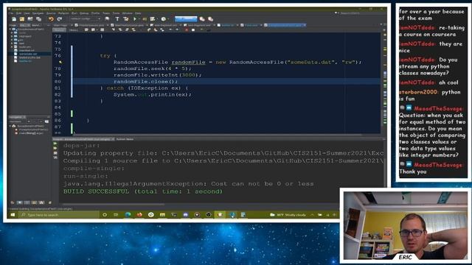The width and height of the screenshot is (472, 265).
Task: Click System.out.println(ex) line
Action: tap(153, 94)
